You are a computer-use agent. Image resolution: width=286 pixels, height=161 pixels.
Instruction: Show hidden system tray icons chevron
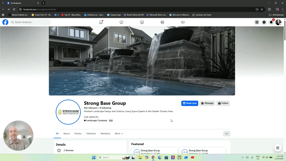coord(243,157)
